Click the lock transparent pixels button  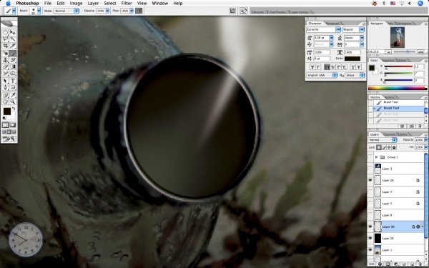(x=379, y=147)
